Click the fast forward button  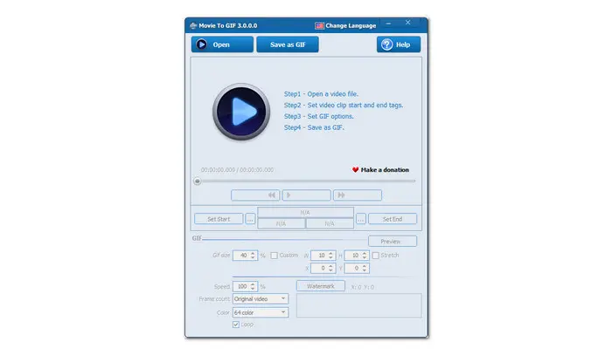click(358, 195)
